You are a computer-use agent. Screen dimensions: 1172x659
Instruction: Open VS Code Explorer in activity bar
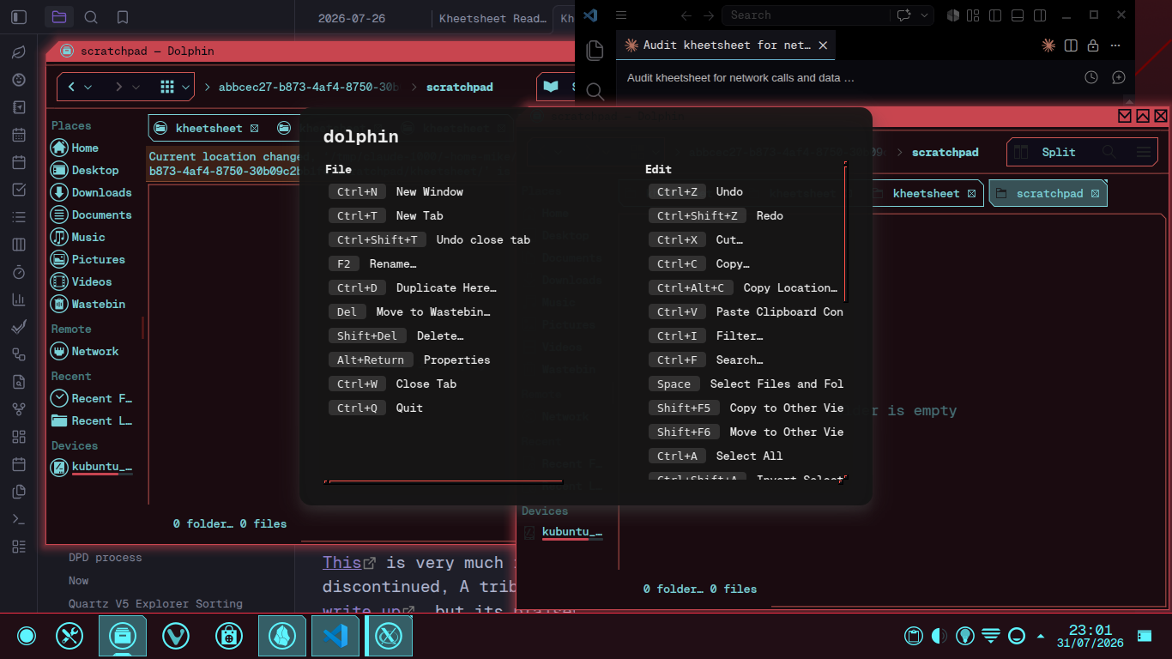click(595, 51)
